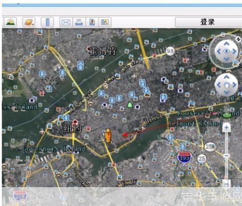The width and height of the screenshot is (242, 206).
Task: Click the green tree park marker
Action: pyautogui.click(x=129, y=105)
